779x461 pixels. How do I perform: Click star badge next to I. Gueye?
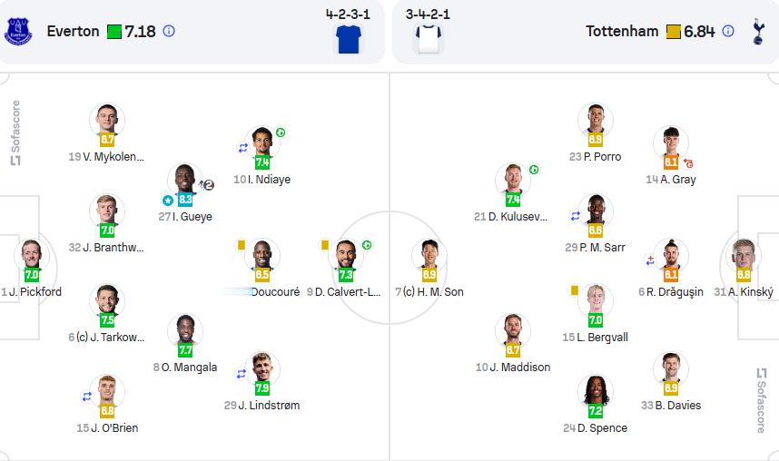point(168,201)
